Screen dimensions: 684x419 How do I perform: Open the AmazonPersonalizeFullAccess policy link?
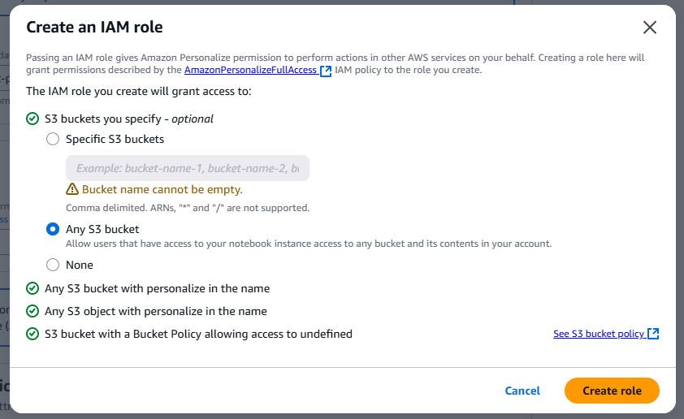[251, 71]
